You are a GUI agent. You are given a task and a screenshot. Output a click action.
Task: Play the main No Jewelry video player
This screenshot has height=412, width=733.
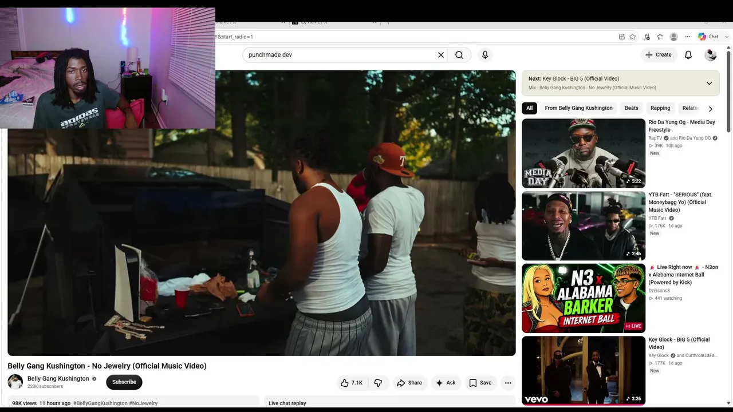pos(262,213)
